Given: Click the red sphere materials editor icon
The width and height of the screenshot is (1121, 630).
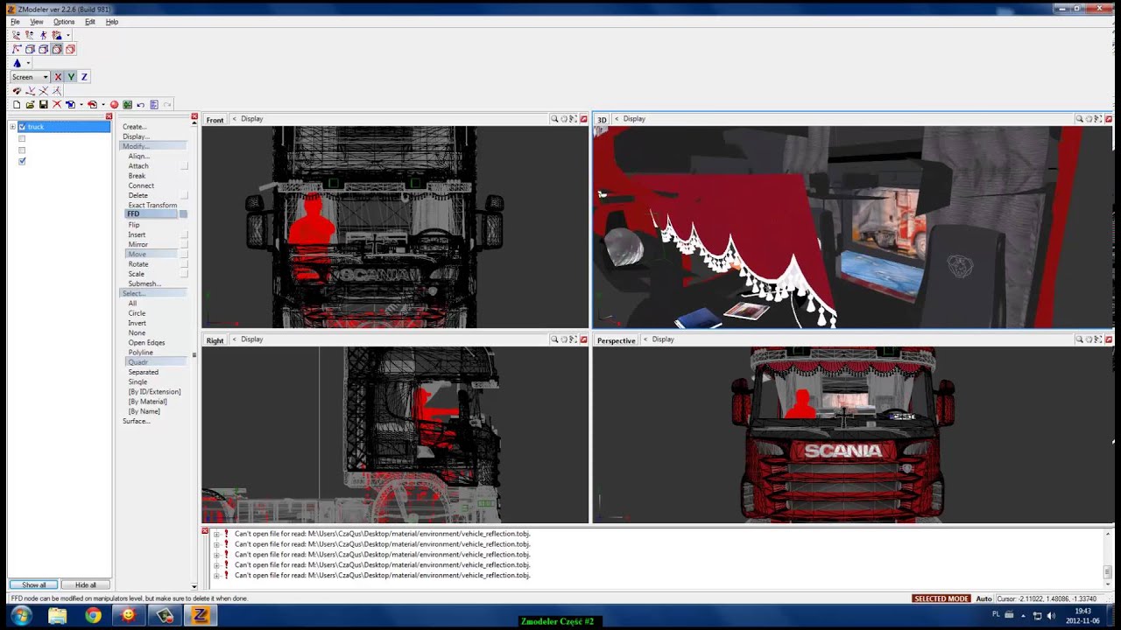Looking at the screenshot, I should coord(114,104).
